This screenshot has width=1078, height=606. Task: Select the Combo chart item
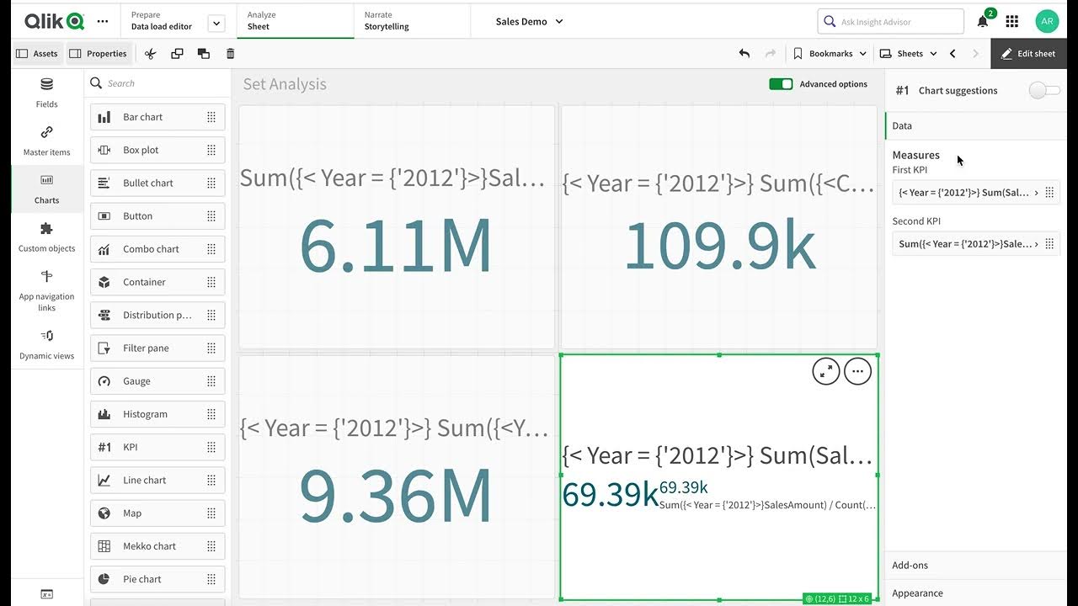[x=157, y=249]
